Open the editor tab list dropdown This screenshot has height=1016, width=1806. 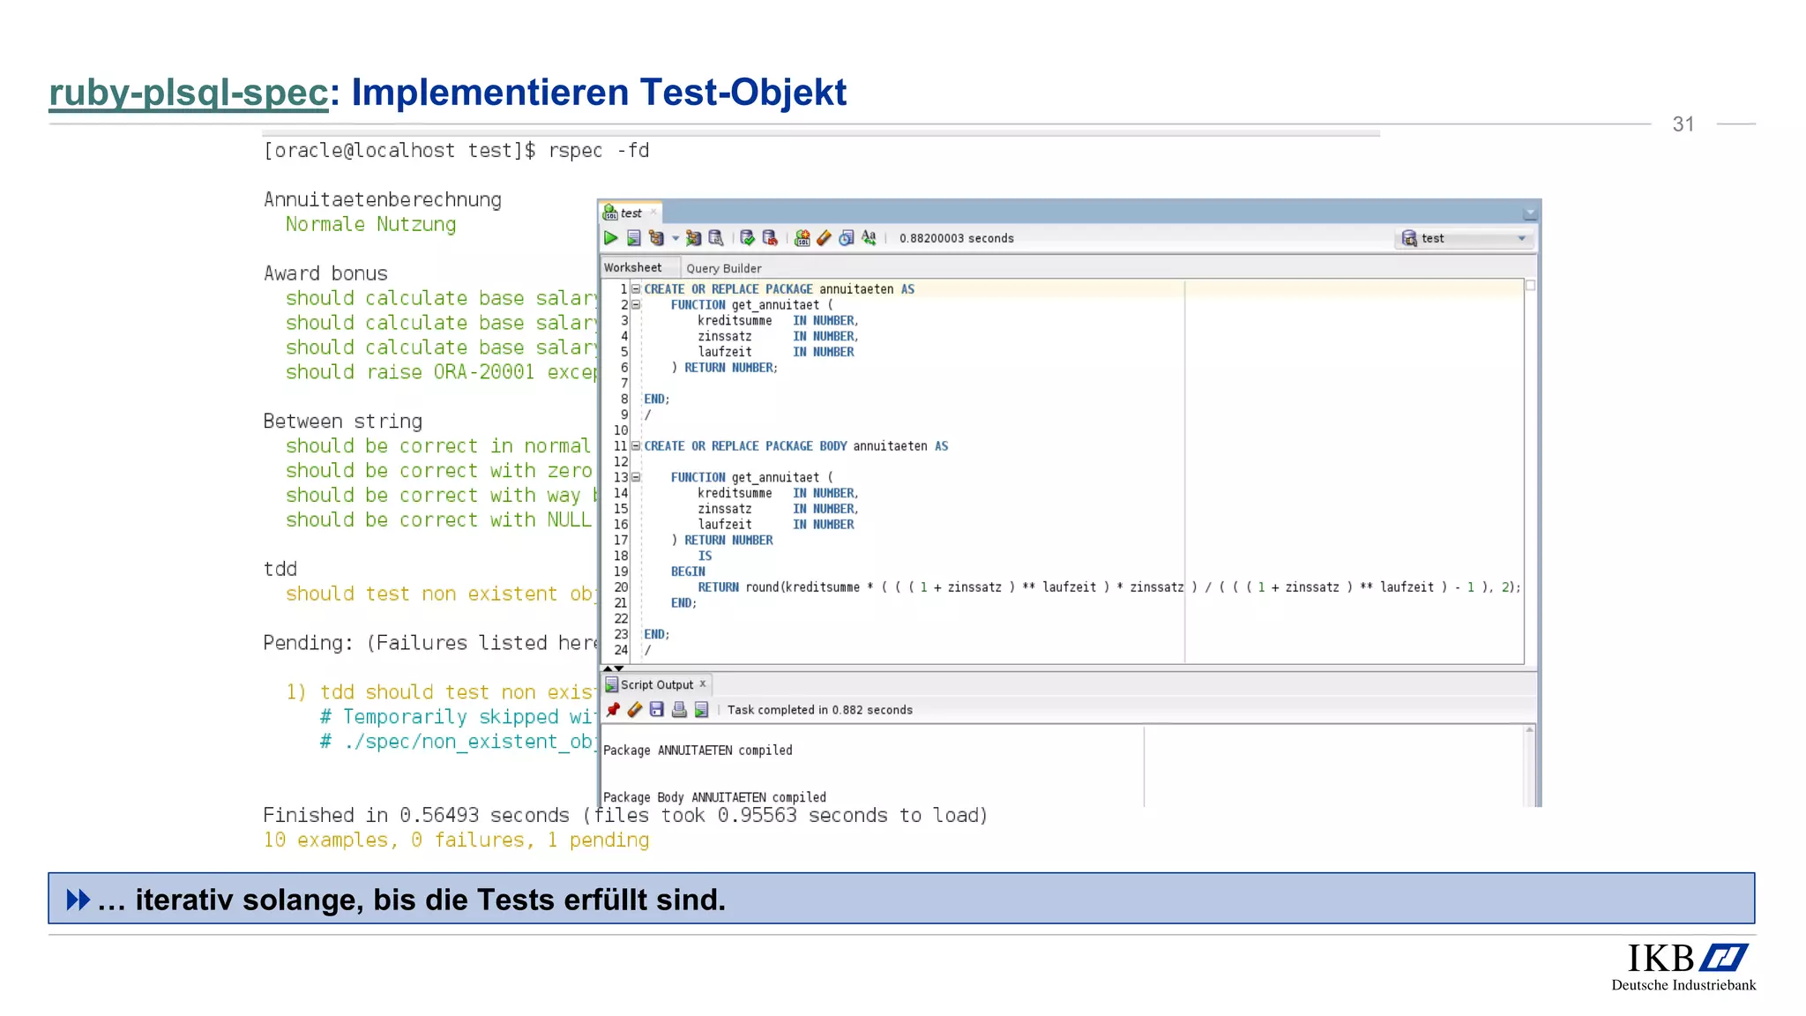coord(1530,213)
